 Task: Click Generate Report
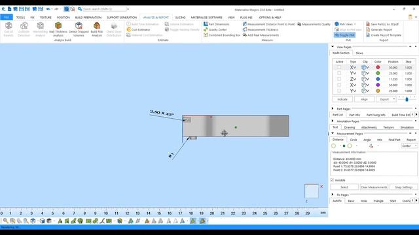click(x=379, y=29)
